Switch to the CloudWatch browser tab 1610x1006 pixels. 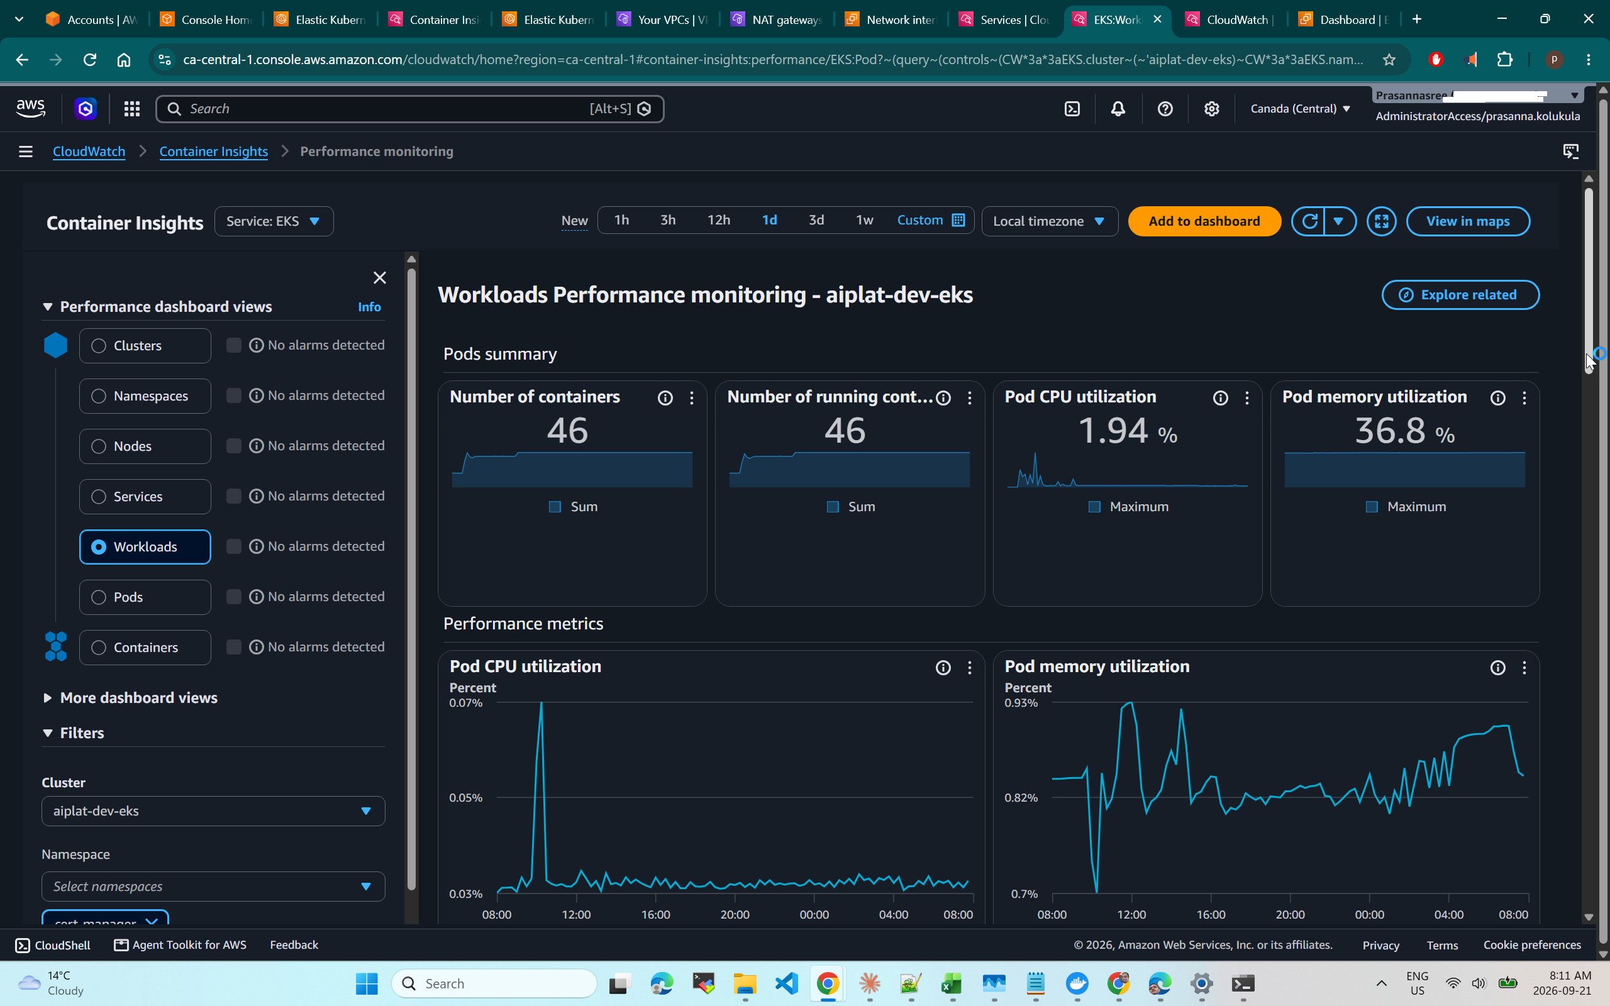(1230, 19)
